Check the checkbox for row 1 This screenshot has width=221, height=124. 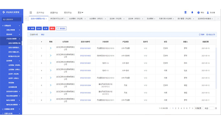(31, 48)
